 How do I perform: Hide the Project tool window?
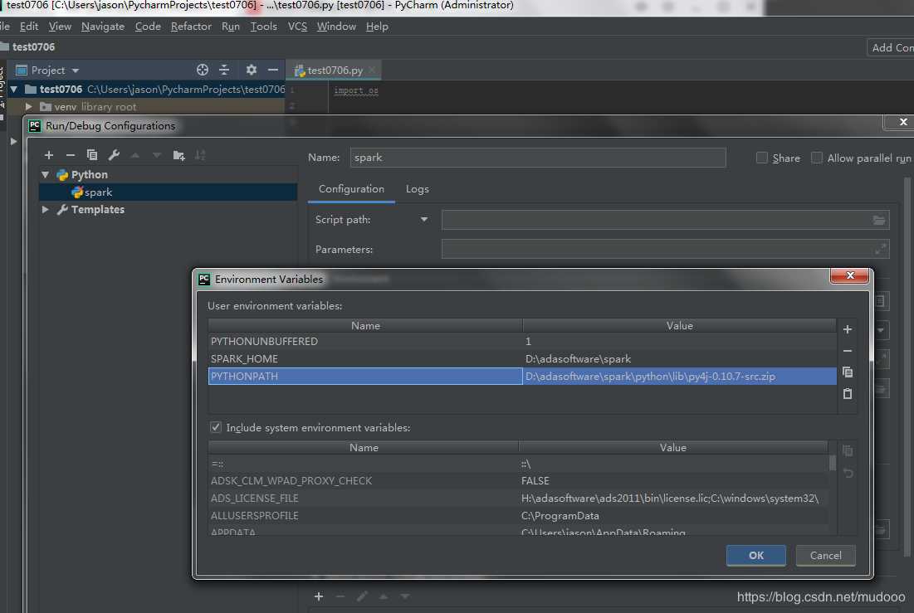point(273,70)
